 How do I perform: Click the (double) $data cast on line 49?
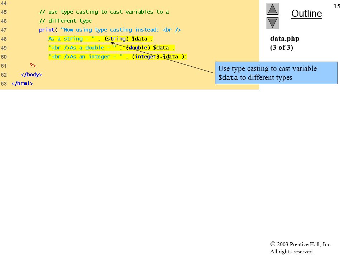[x=147, y=48]
